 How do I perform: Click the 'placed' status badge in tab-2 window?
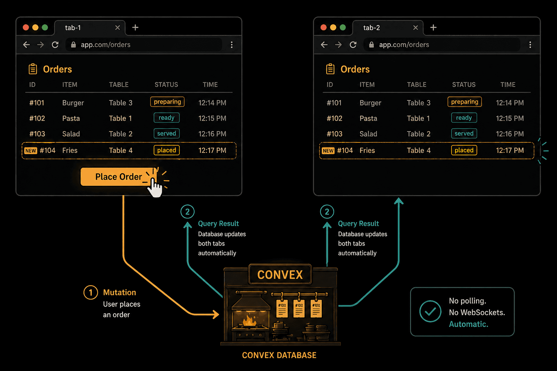tap(464, 150)
